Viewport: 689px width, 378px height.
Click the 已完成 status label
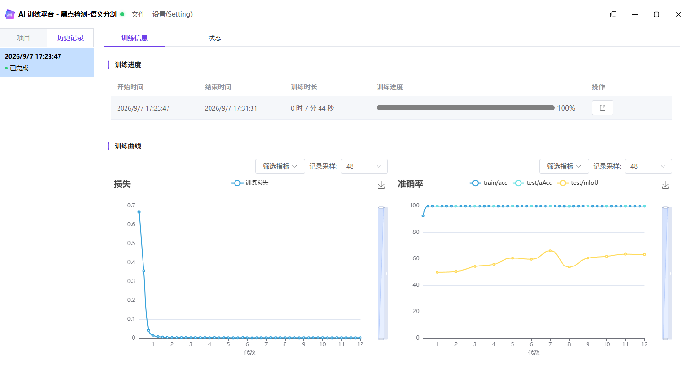pos(19,68)
